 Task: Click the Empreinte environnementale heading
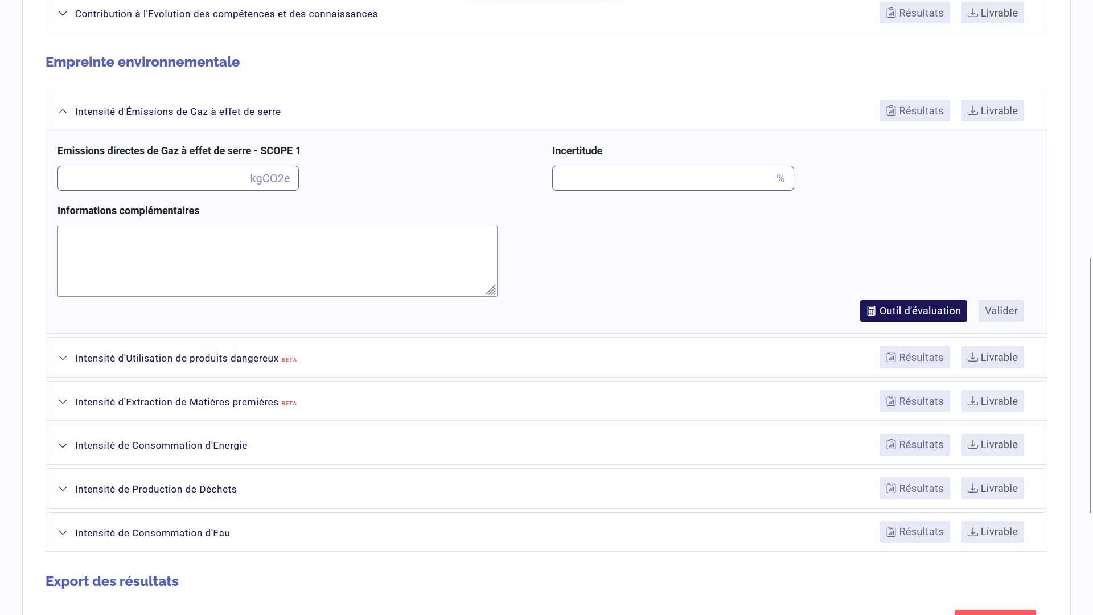142,62
